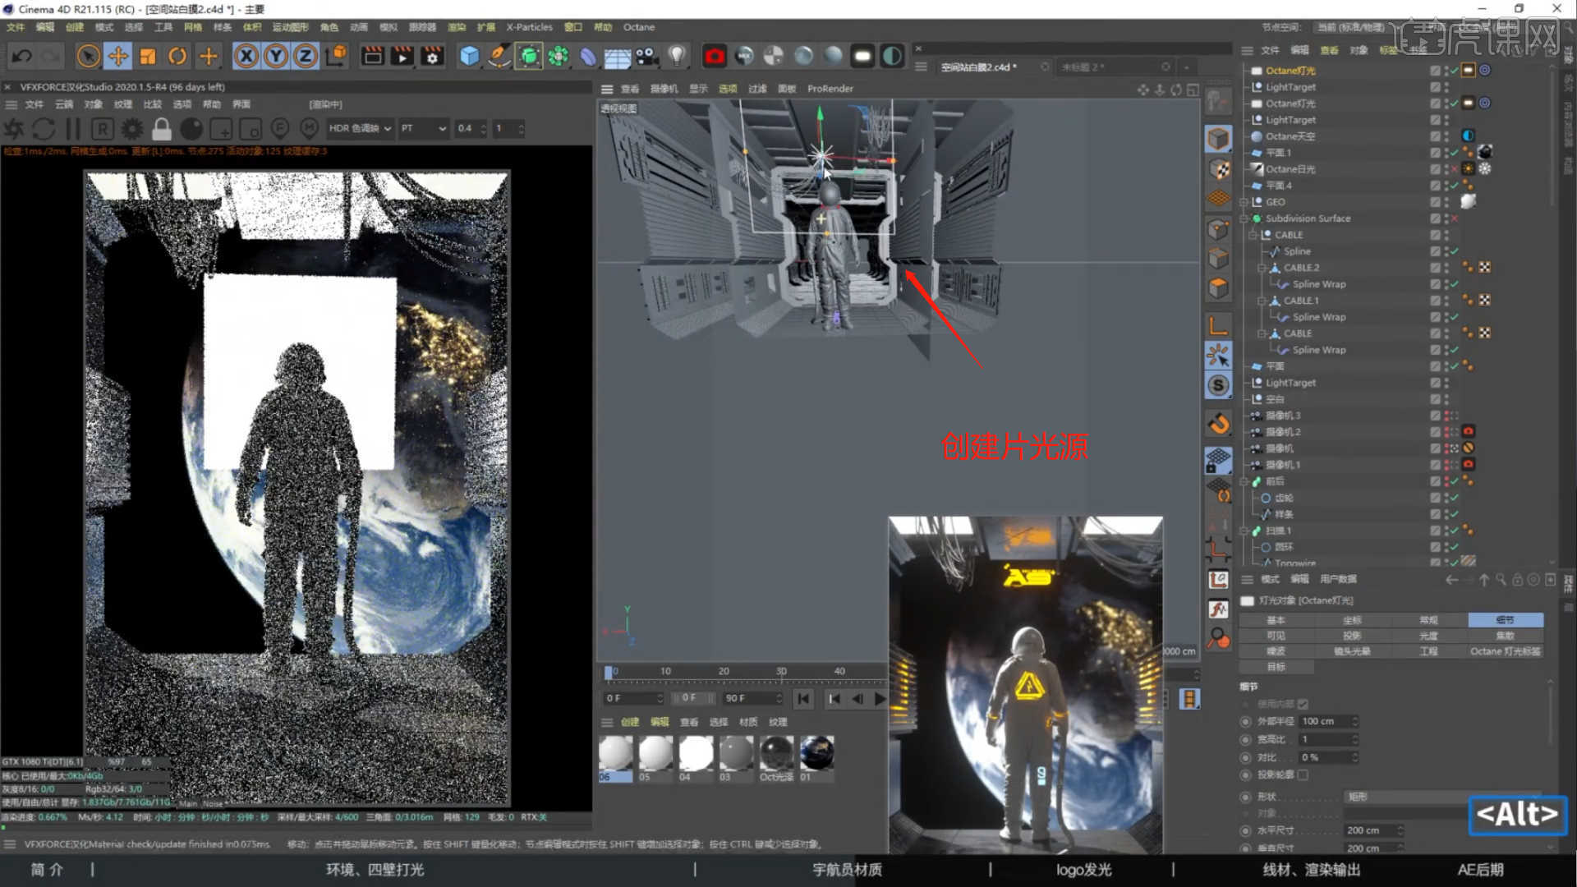Toggle Y axis lock button
The width and height of the screenshot is (1577, 887).
tap(276, 56)
